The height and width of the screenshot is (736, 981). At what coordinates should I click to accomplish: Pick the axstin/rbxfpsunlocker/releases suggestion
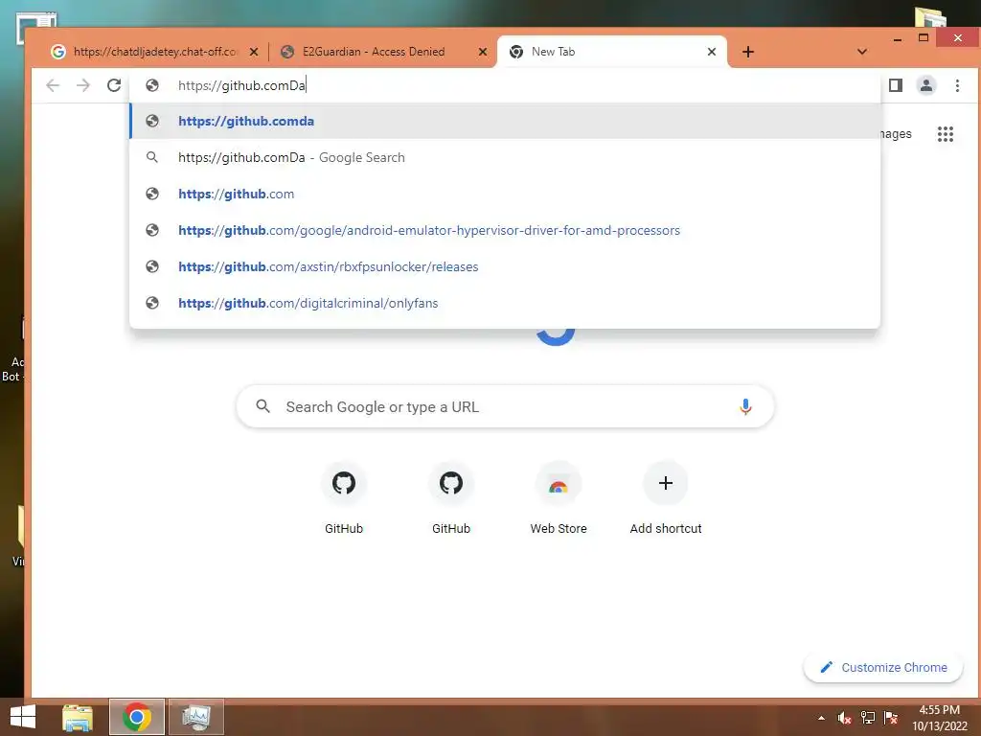505,266
